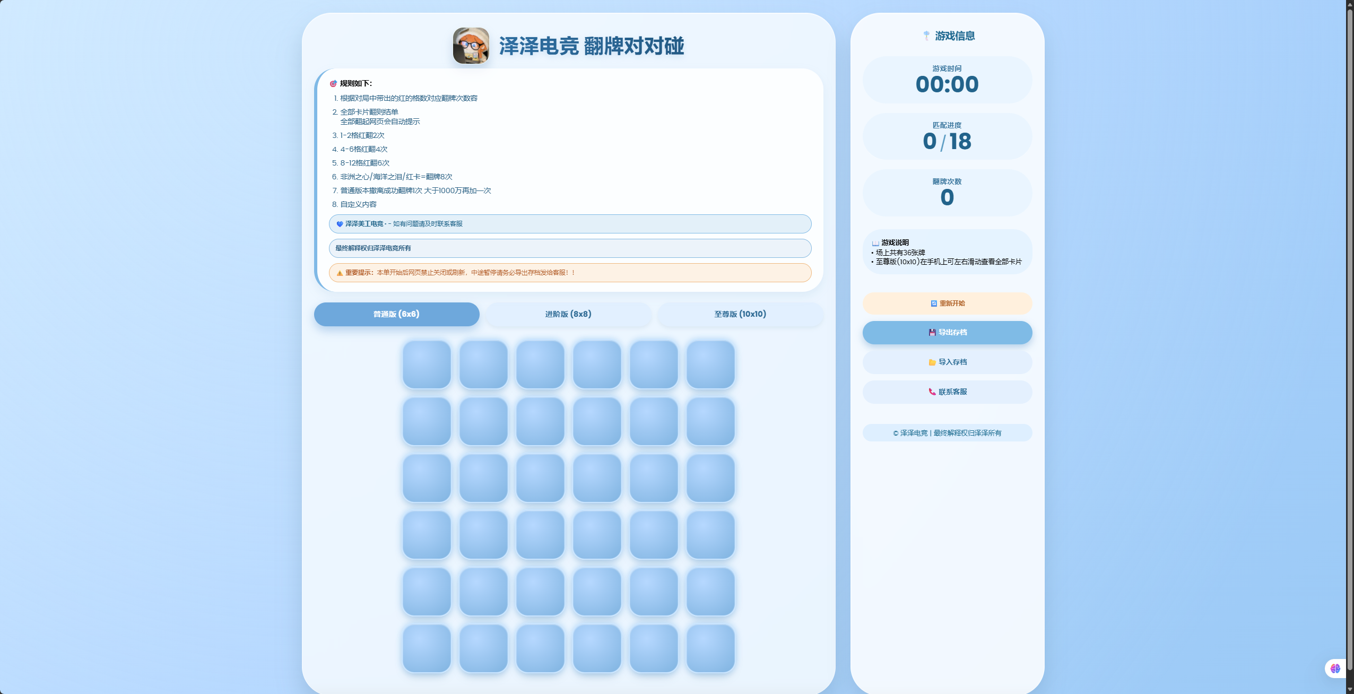
Task: Click the 泽泽电竞 翻牌对对碰 title
Action: pos(592,46)
